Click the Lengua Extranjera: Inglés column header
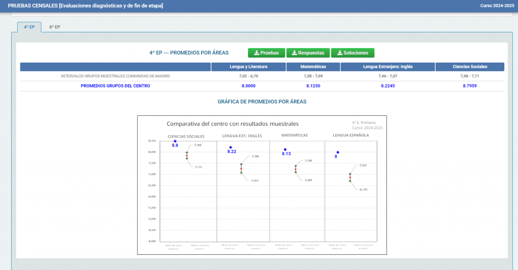 388,67
